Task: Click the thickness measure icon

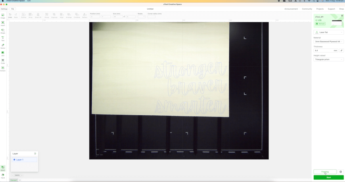Action: (341, 50)
